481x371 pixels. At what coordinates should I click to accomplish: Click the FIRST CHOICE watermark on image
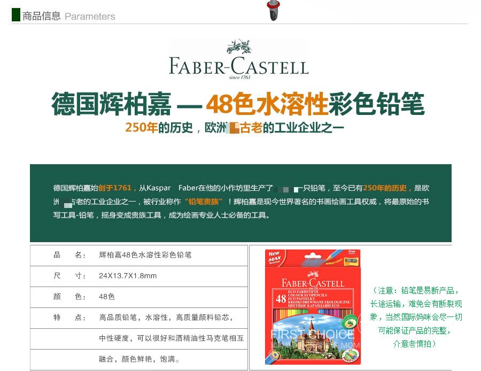click(312, 335)
